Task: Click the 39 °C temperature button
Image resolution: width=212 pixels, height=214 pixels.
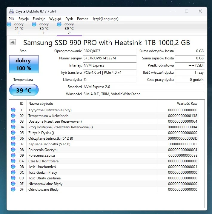Action: (24, 90)
